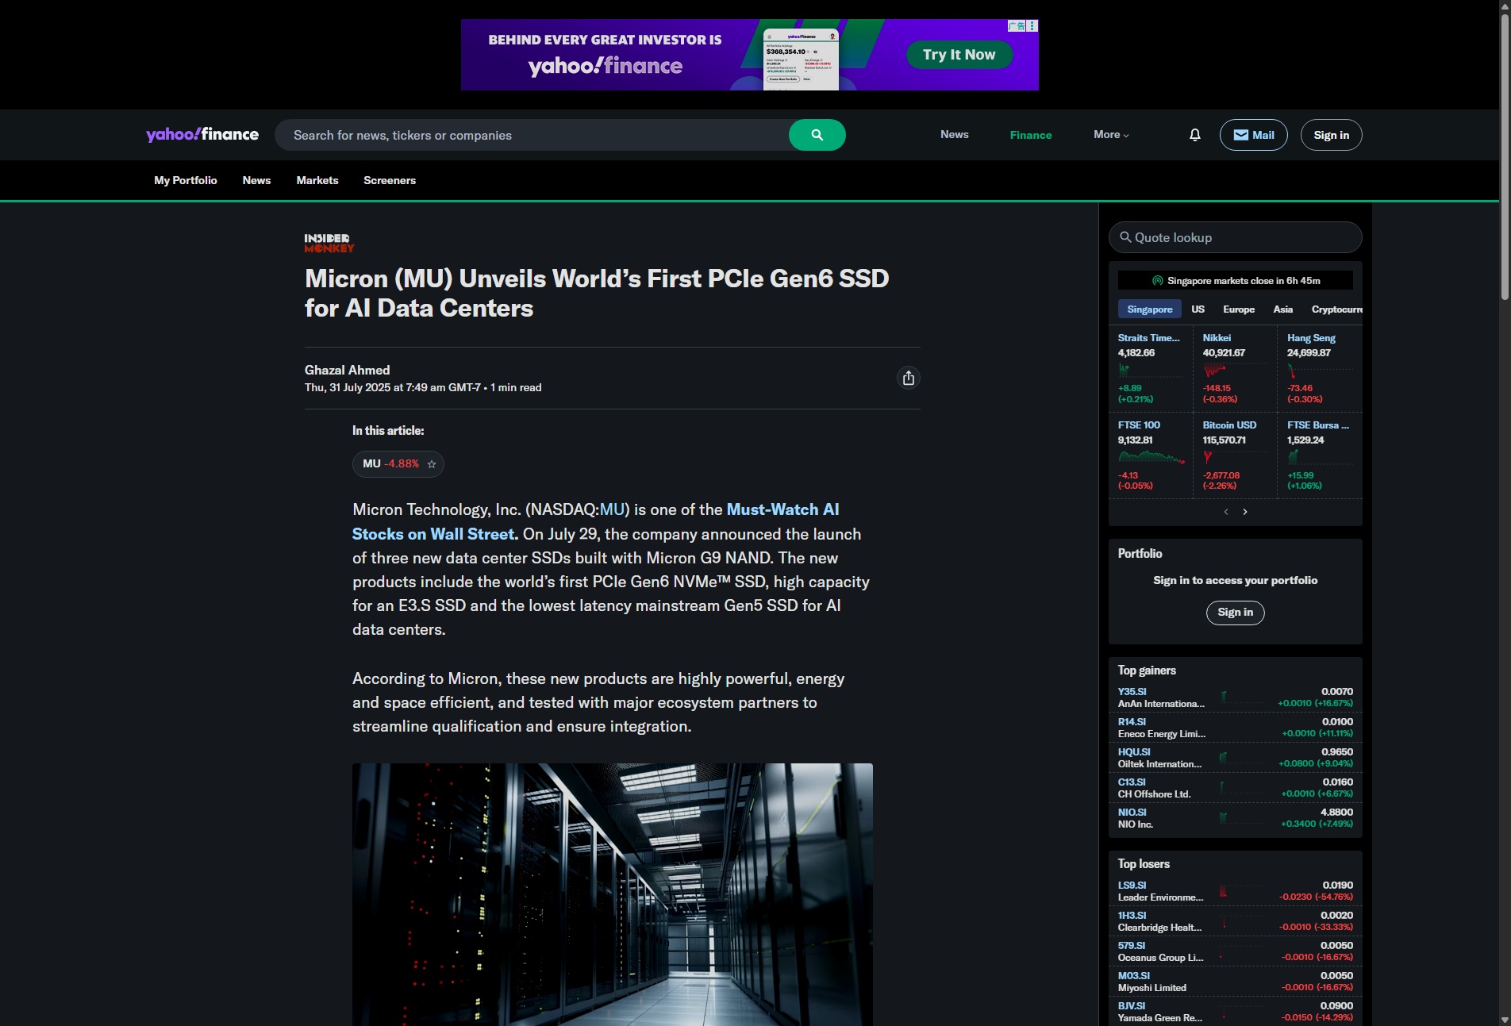The image size is (1511, 1026).
Task: Click NASDAQ:MU link in article text
Action: (x=612, y=509)
